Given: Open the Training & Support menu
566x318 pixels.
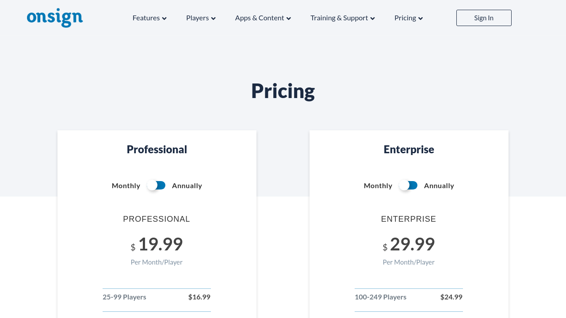Looking at the screenshot, I should coord(339,18).
